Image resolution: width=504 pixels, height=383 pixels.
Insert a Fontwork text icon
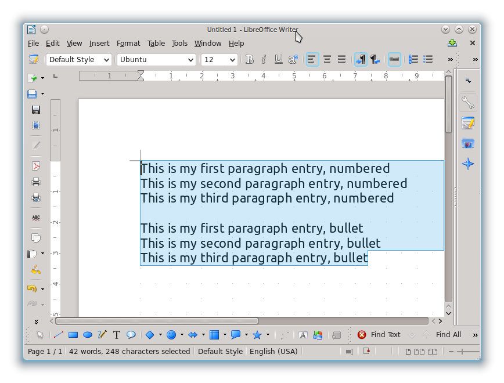coord(303,335)
